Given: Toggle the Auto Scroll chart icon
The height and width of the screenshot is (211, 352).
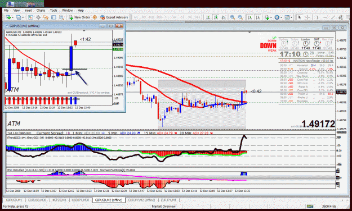Looking at the screenshot, I should click(x=249, y=17).
